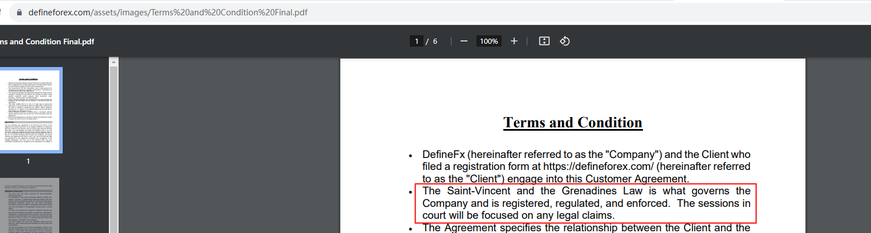Click page label 1 under the thumbnail

click(x=28, y=161)
